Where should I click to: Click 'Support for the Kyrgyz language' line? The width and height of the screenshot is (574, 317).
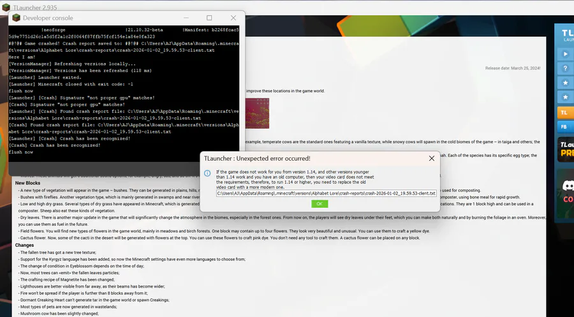pos(132,259)
